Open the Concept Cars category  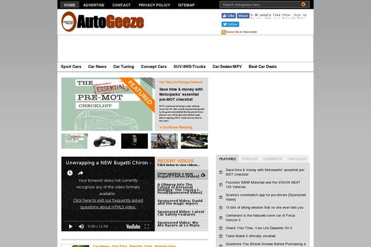[x=153, y=67]
